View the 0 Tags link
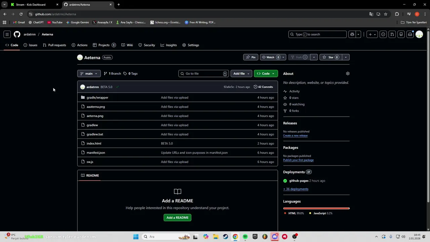Screen dimensions: 430x242 [130, 74]
